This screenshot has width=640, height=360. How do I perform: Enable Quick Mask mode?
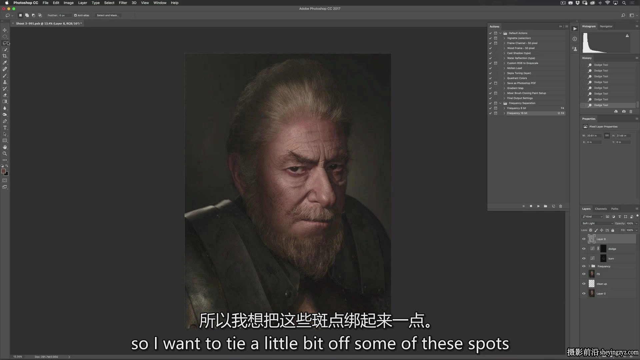(5, 181)
